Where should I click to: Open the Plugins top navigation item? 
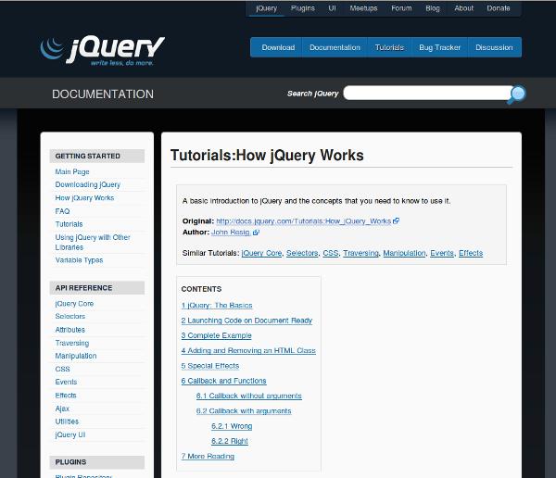302,8
